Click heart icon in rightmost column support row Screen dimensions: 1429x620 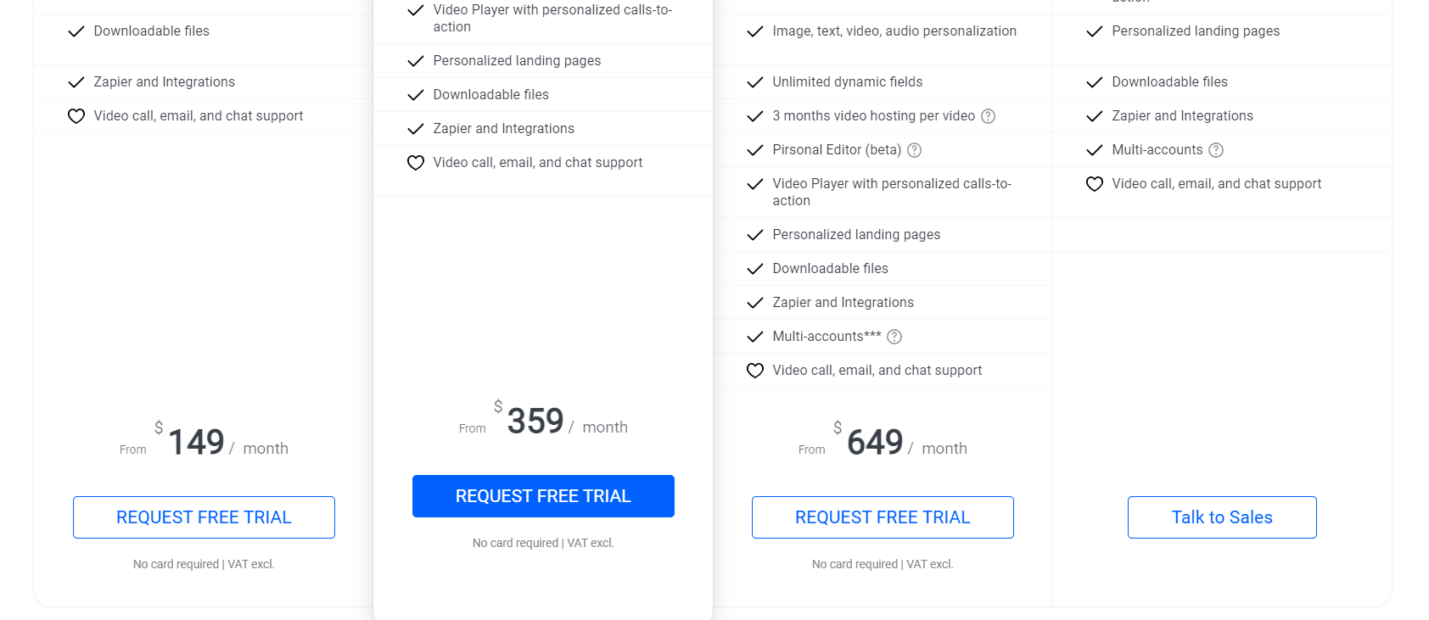point(1094,183)
